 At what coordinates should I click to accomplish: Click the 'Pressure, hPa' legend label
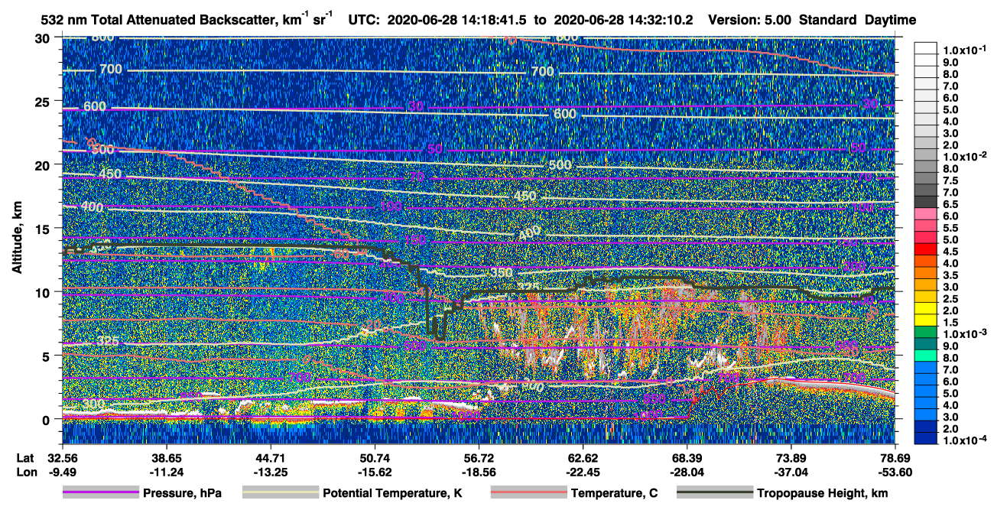(x=182, y=494)
